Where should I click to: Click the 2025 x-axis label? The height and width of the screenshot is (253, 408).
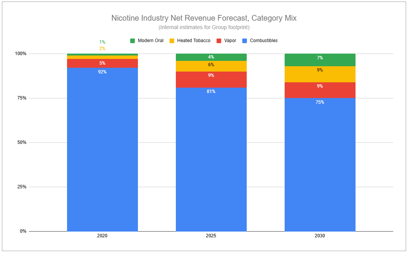[211, 236]
